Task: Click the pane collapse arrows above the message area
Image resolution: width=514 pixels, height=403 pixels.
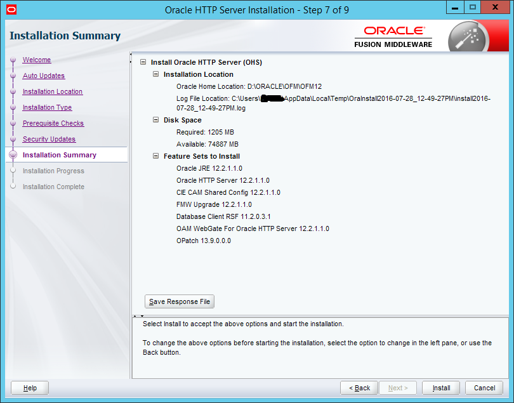Action: coord(140,315)
